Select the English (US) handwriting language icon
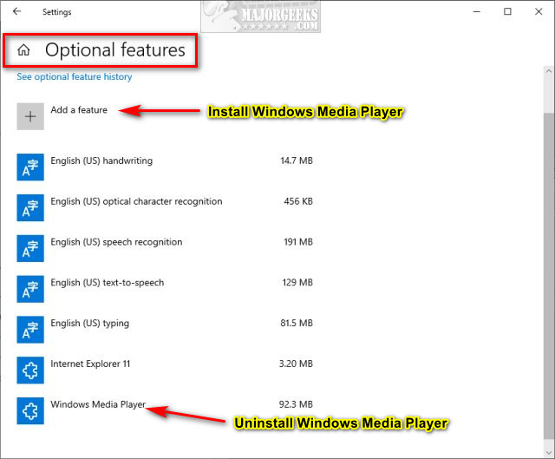 [x=30, y=167]
